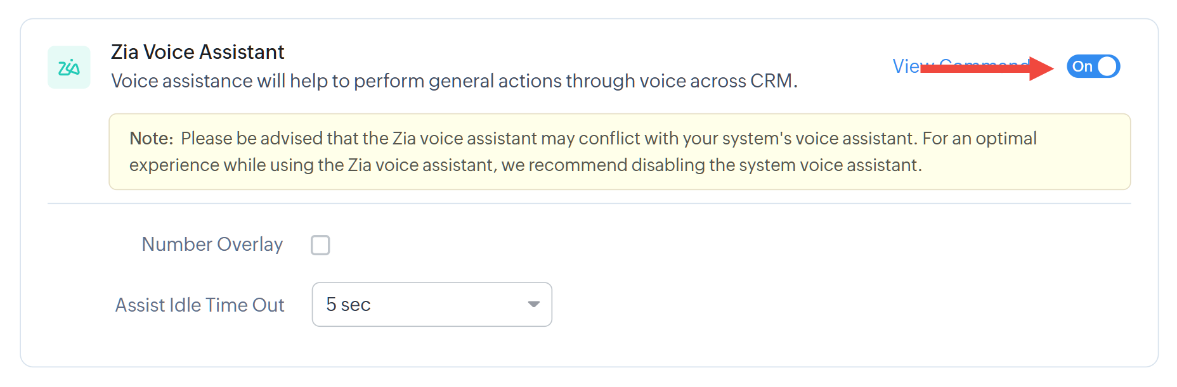Click the Number Overlay label text
This screenshot has height=387, width=1177.
click(x=212, y=244)
